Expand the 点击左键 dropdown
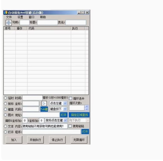 click(x=65, y=103)
